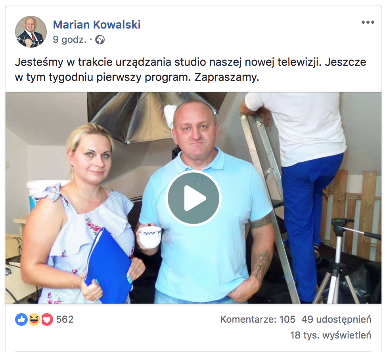This screenshot has height=352, width=387.
Task: Open 'Komentarze: 105' comments list
Action: pos(258,319)
